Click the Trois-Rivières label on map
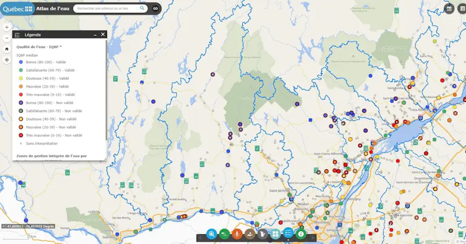The height and width of the screenshot is (244, 466). pyautogui.click(x=419, y=110)
